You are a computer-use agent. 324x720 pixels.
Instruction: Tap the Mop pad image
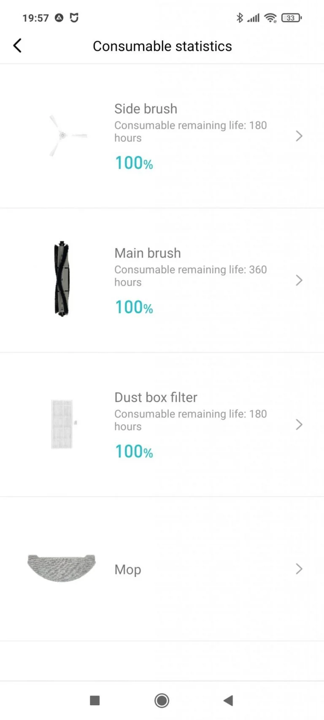tap(61, 568)
